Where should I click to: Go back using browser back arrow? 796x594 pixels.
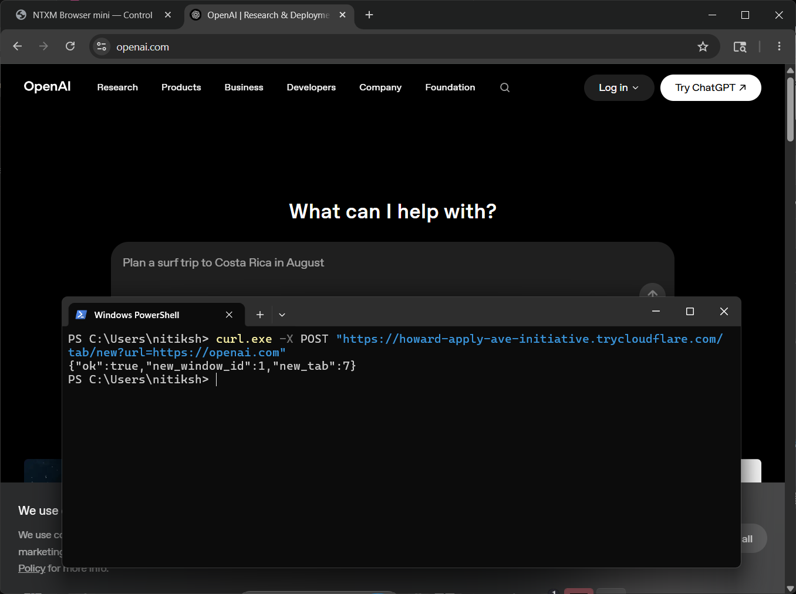(x=18, y=46)
